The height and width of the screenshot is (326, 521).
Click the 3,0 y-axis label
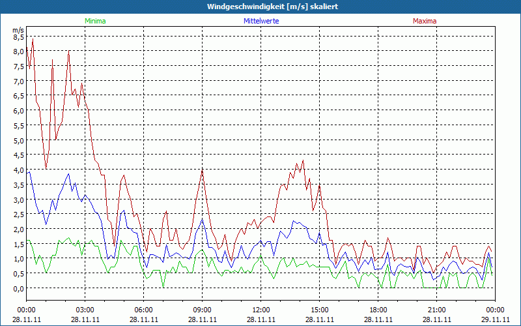pyautogui.click(x=19, y=200)
